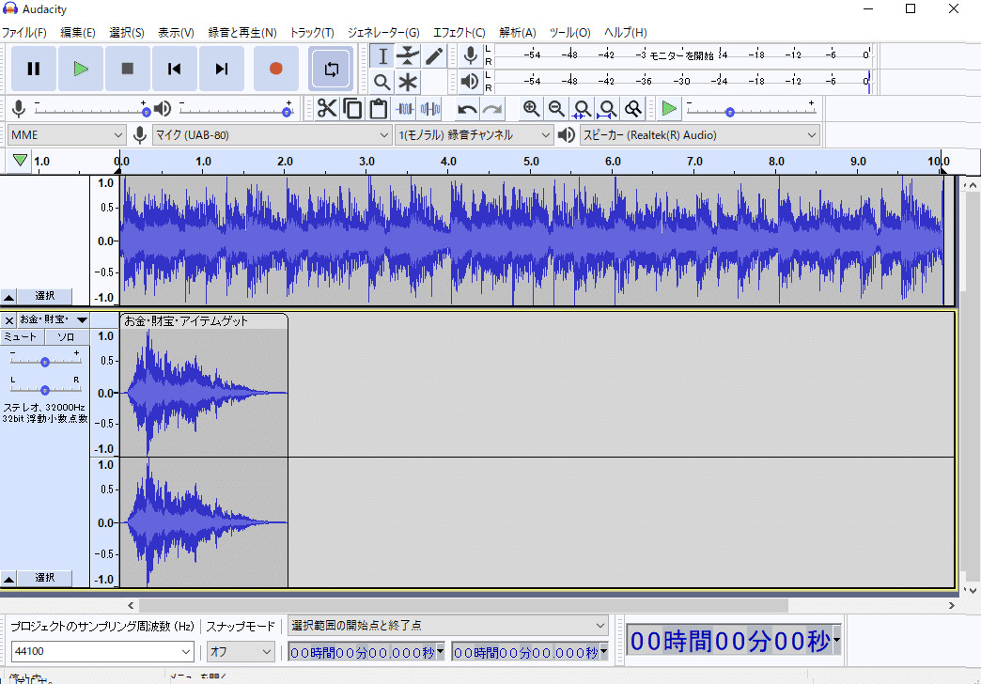Pause playback with the Pause button
This screenshot has width=981, height=684.
[34, 69]
